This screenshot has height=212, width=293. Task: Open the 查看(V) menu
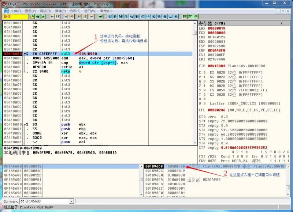(x=30, y=11)
